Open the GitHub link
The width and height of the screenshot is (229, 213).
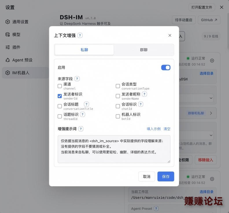[209, 20]
